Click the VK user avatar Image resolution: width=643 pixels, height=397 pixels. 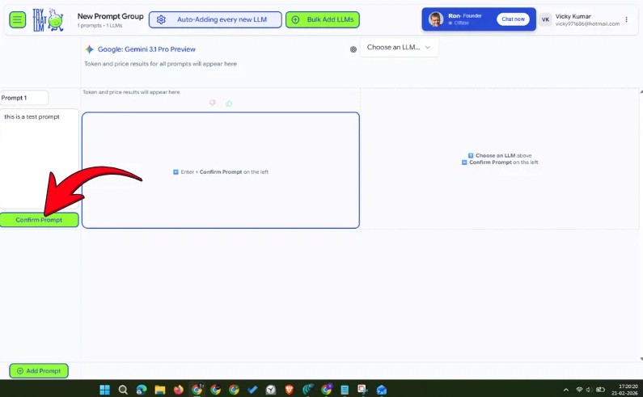(546, 19)
